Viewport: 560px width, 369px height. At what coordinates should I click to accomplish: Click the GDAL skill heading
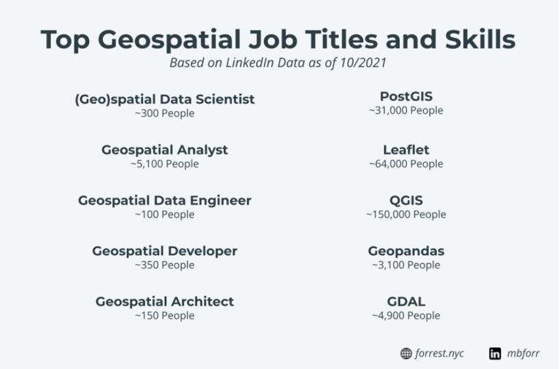click(x=406, y=301)
